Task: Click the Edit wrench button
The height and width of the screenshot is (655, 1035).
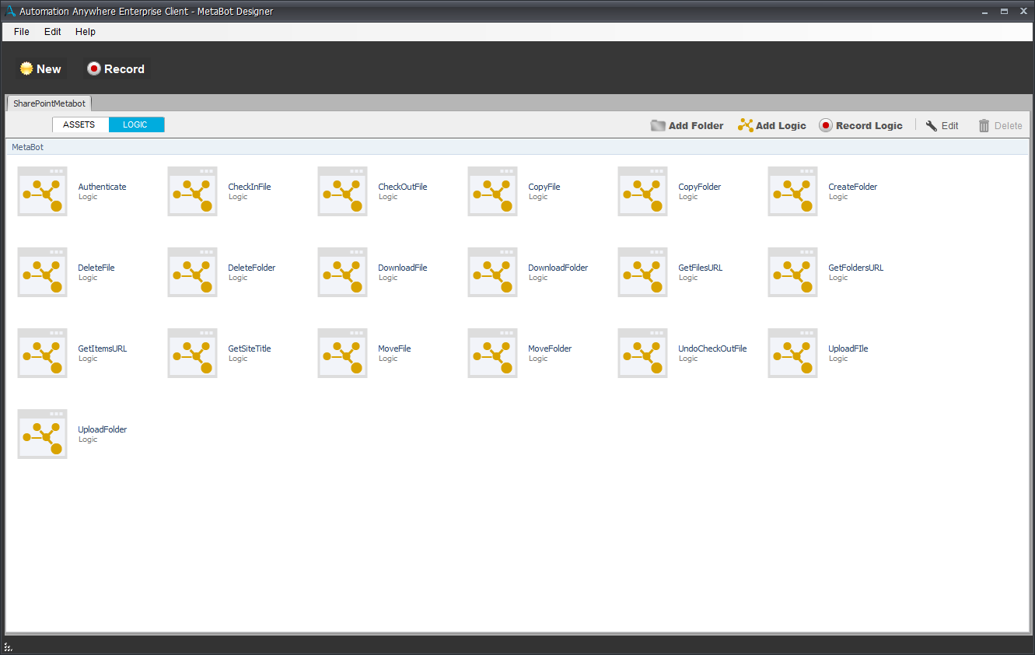Action: pyautogui.click(x=942, y=125)
